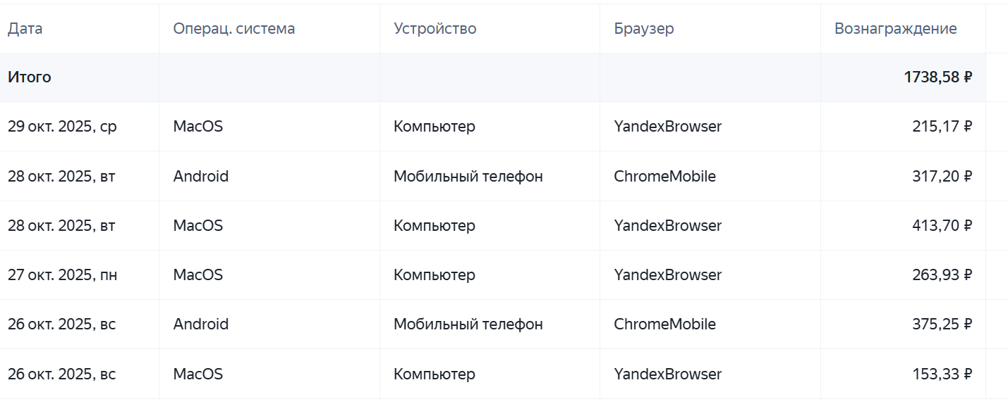The height and width of the screenshot is (404, 1008).
Task: Select the 317,20 ₽ reward value
Action: [x=942, y=177]
